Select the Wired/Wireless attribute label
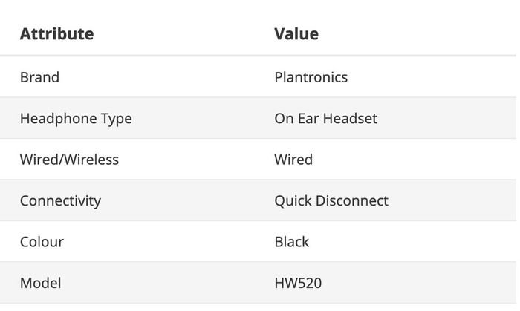This screenshot has height=311, width=520. 69,160
